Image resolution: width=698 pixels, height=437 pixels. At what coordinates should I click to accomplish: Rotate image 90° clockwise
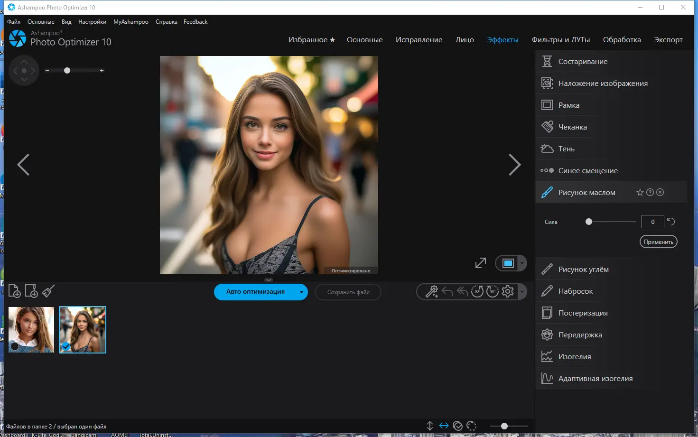pyautogui.click(x=493, y=291)
